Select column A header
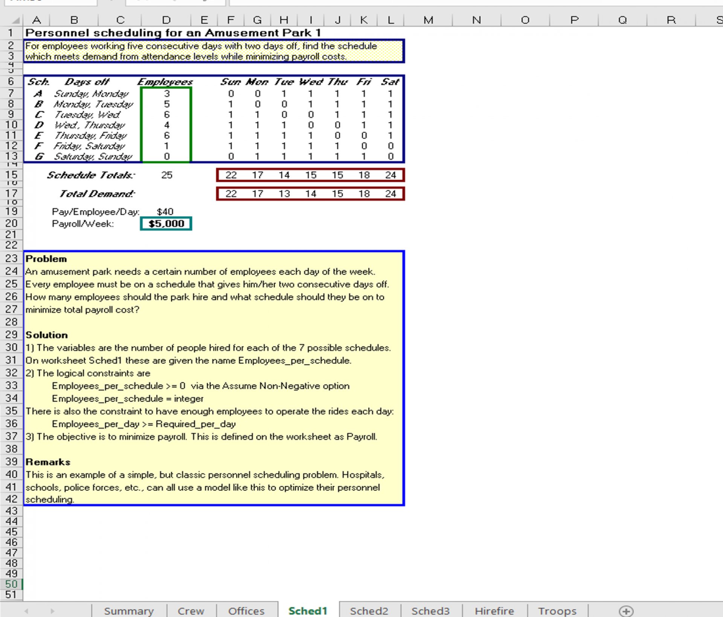Image resolution: width=723 pixels, height=617 pixels. 37,20
